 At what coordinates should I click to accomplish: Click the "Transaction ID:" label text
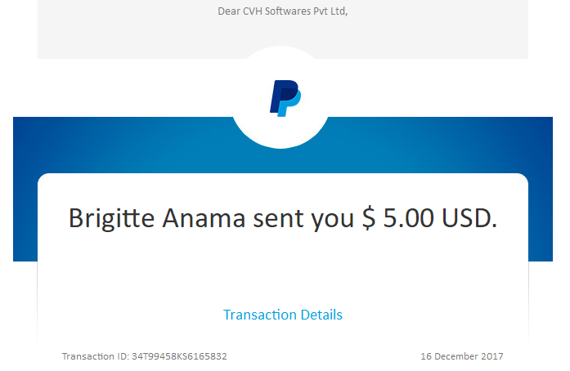(96, 356)
